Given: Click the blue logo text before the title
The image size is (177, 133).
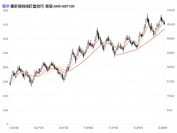Looking at the screenshot, I should (x=6, y=6).
